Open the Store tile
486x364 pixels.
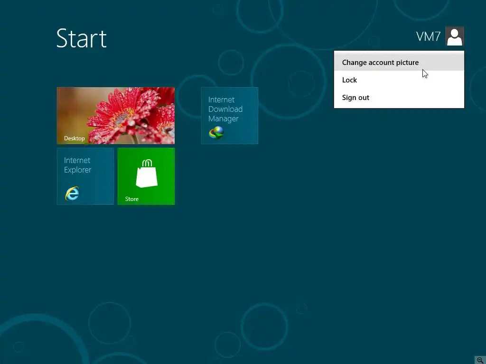tap(146, 176)
